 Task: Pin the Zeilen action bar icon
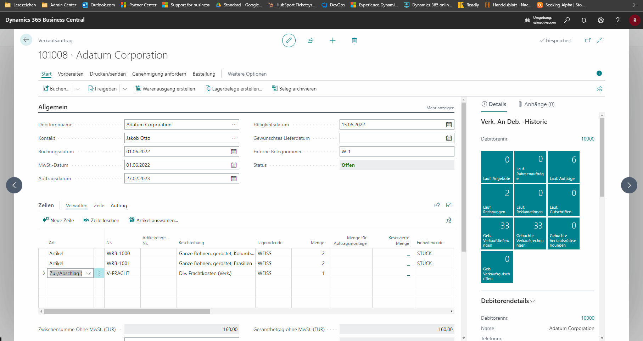click(449, 220)
